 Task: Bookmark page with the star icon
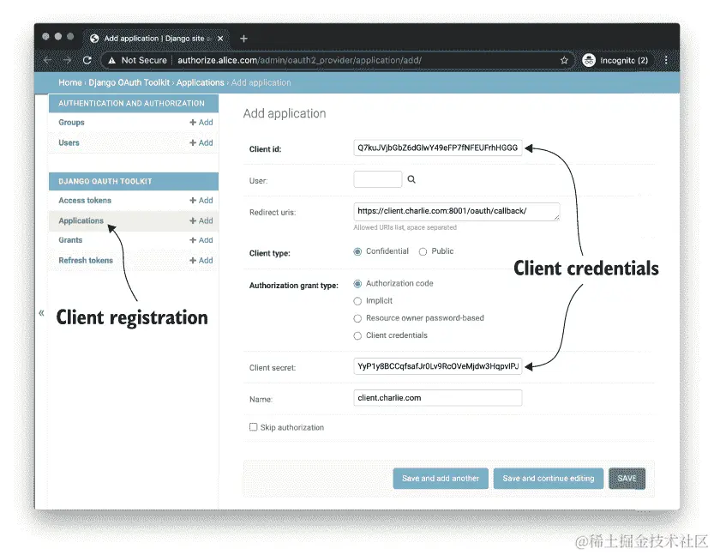pos(564,60)
